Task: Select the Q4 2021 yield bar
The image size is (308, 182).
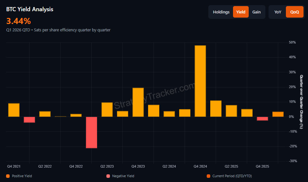Action: (14, 110)
